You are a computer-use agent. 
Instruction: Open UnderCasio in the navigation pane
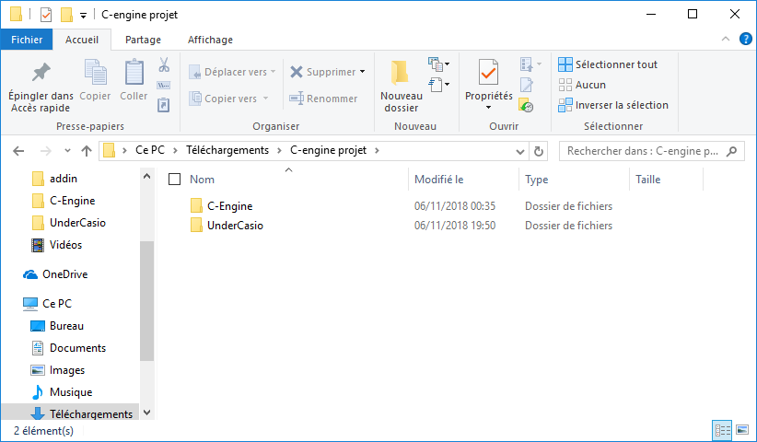[68, 223]
